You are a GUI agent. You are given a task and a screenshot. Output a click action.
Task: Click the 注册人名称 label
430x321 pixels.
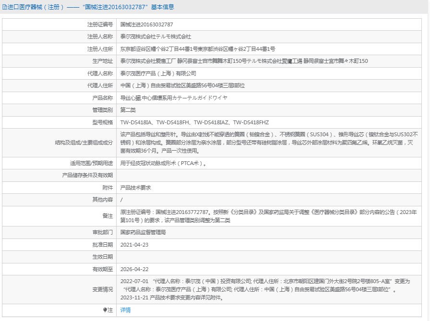pos(100,36)
